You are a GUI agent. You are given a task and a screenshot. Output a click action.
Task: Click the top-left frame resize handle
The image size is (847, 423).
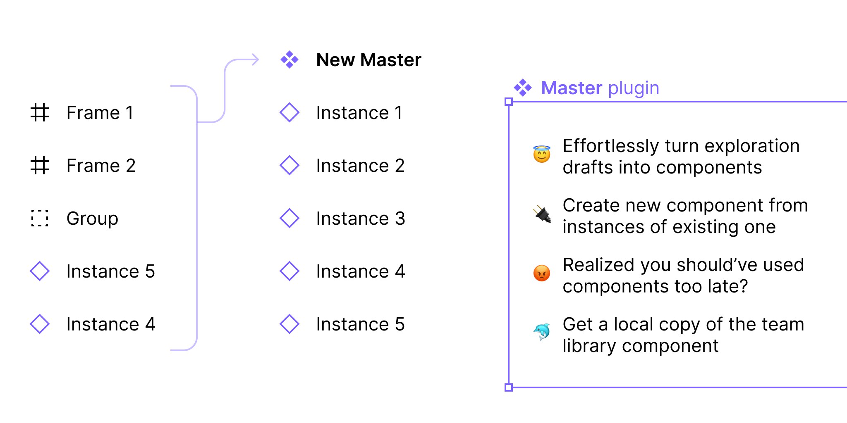tap(509, 102)
